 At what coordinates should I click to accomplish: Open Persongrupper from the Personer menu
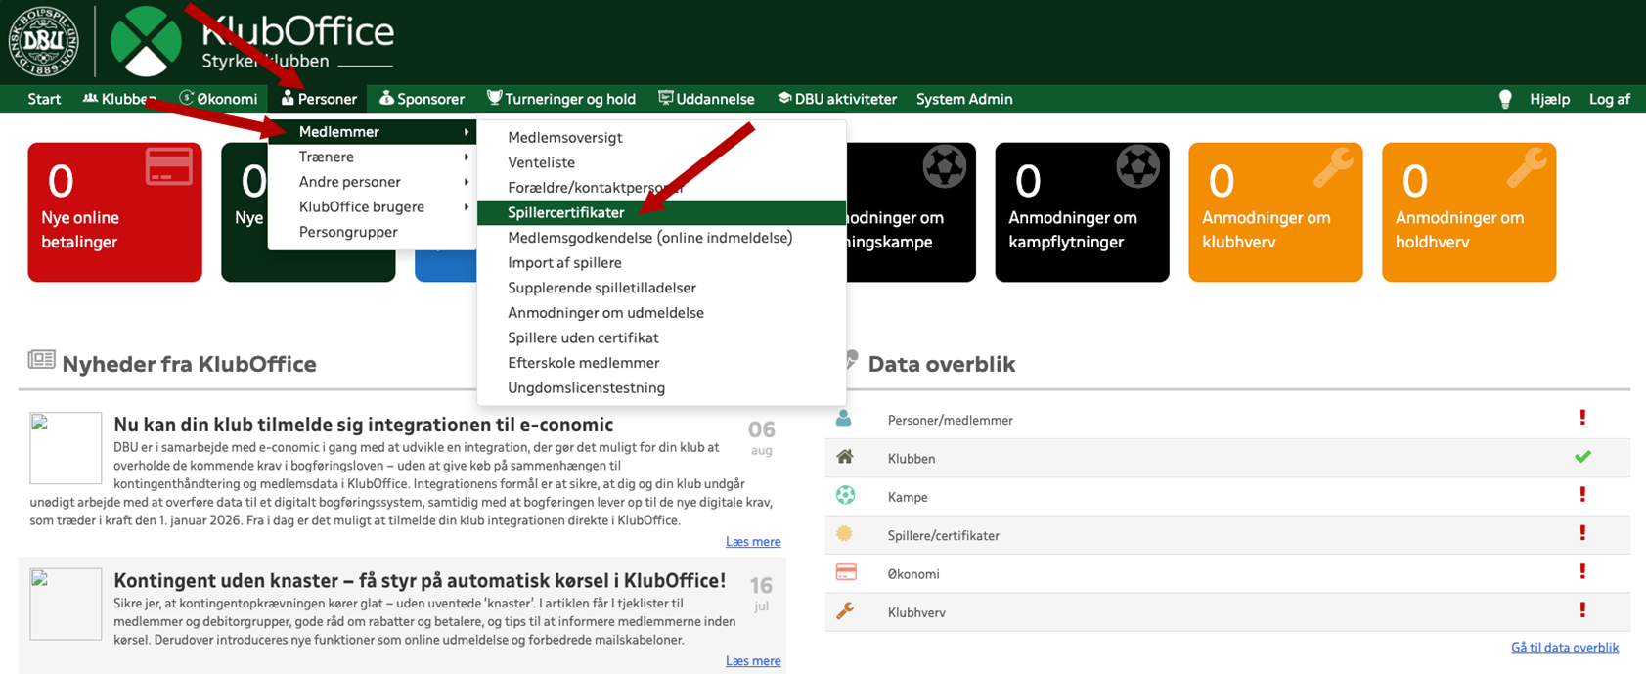tap(348, 232)
